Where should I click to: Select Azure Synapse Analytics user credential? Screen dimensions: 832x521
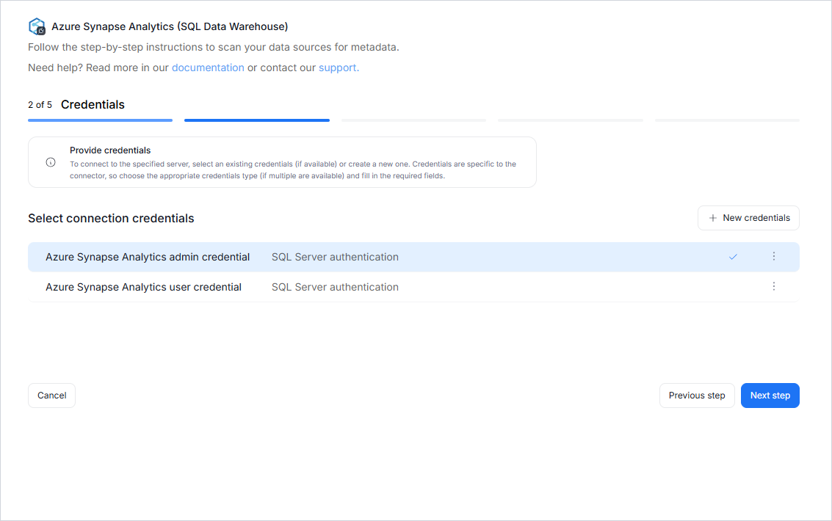pyautogui.click(x=143, y=287)
